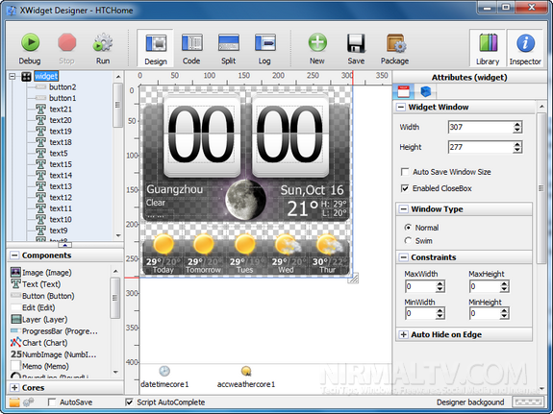
Task: Click the folder icon in status bar
Action: tap(14, 402)
